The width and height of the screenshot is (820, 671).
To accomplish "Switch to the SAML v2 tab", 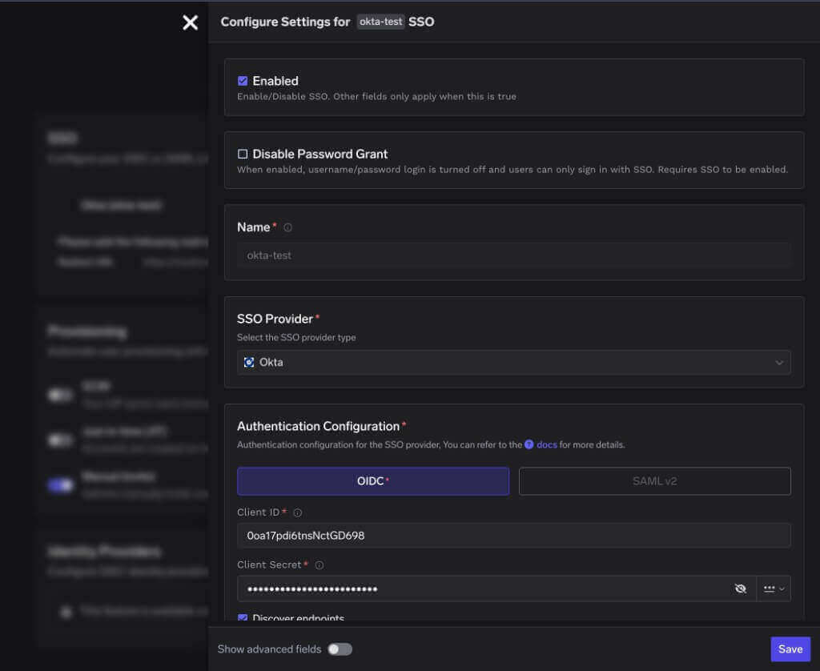I will [x=655, y=481].
